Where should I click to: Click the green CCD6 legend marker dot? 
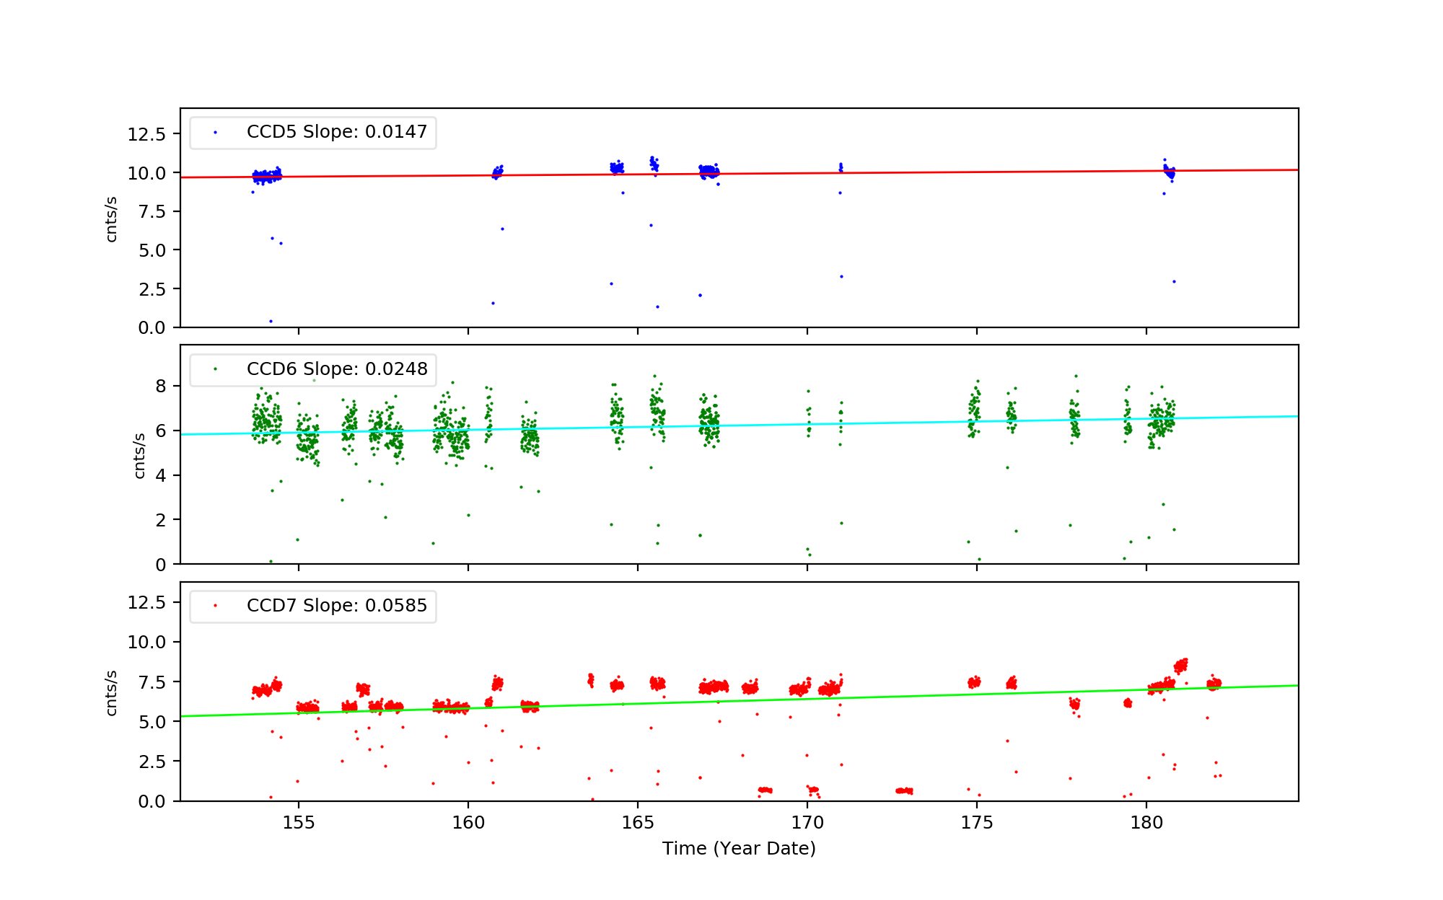215,369
